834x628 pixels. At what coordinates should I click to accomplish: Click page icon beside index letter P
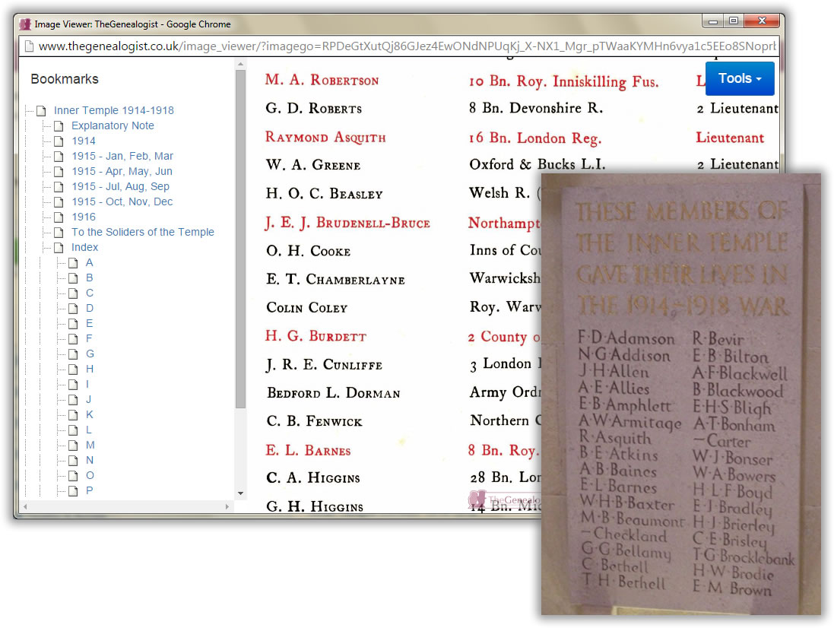(73, 491)
